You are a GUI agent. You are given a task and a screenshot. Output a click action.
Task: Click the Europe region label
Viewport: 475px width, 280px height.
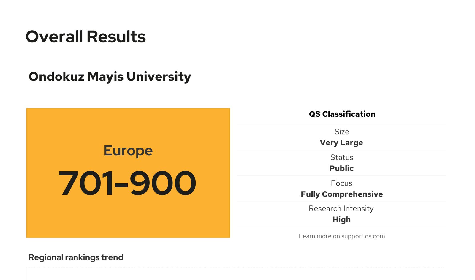pyautogui.click(x=128, y=151)
